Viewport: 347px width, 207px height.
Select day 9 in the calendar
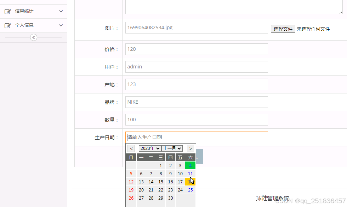[170, 174]
